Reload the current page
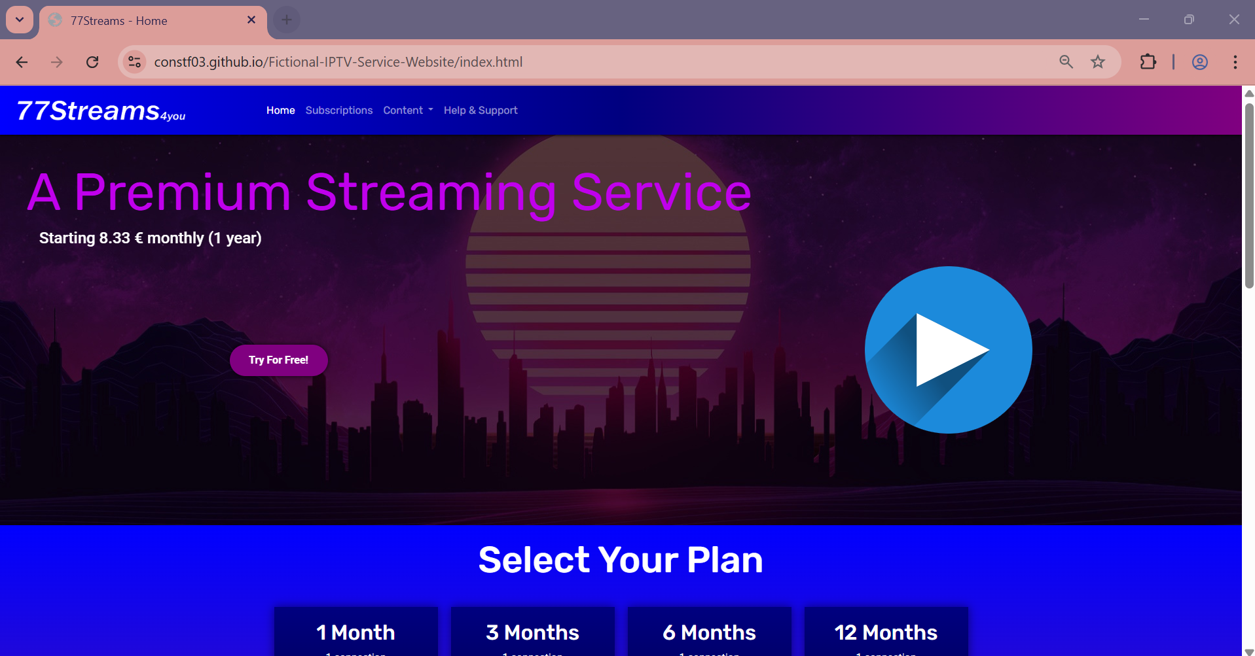1255x656 pixels. [x=92, y=62]
